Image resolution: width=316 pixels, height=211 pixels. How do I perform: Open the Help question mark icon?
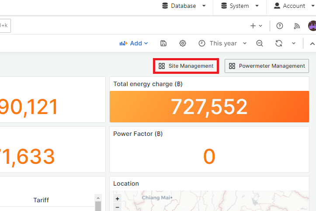point(280,26)
